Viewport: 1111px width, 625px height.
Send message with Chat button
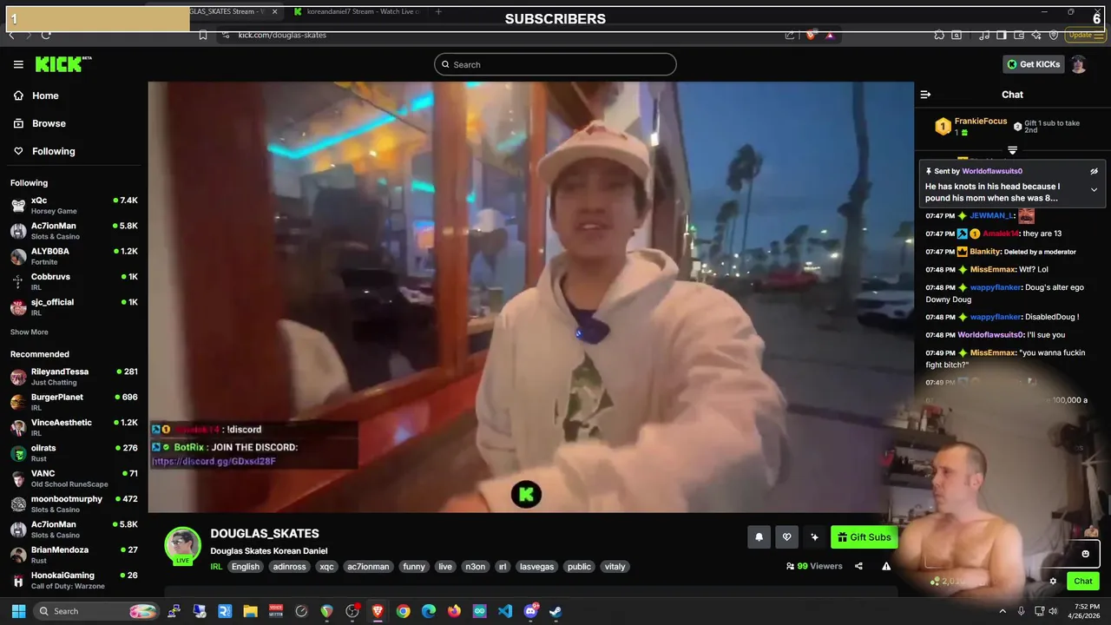click(1082, 582)
